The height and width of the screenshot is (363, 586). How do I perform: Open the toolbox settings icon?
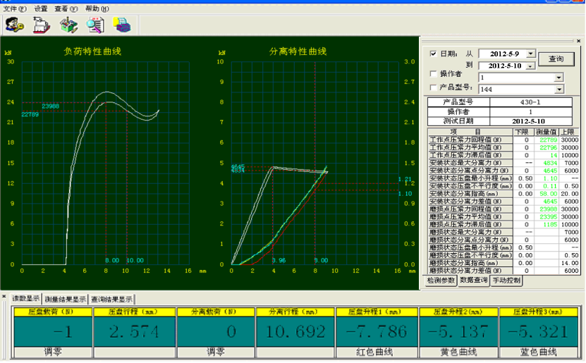(x=68, y=25)
